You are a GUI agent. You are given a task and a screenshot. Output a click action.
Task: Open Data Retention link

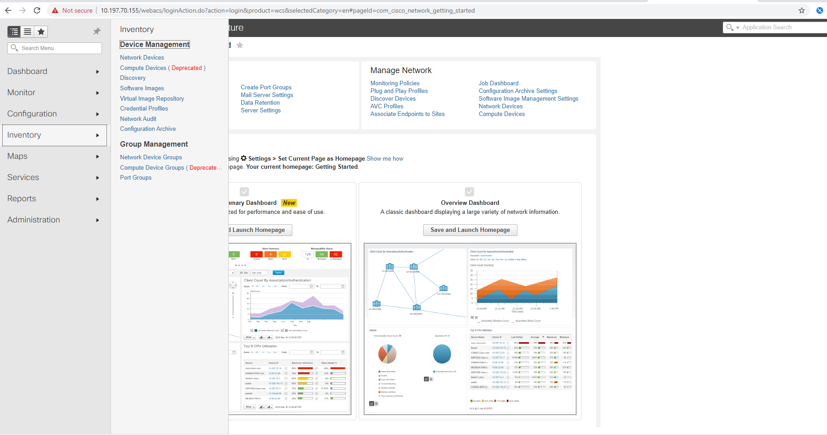[x=260, y=102]
